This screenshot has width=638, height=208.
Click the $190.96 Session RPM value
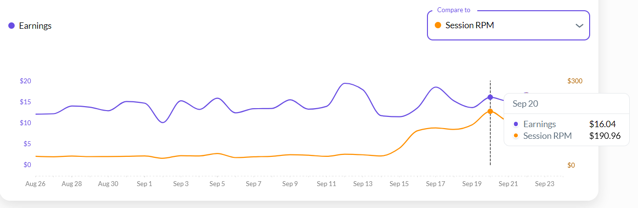coord(605,136)
